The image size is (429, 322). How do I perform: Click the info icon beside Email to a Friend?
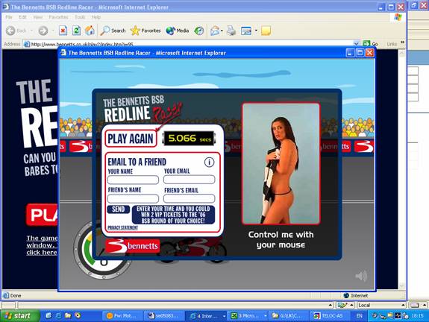[210, 162]
